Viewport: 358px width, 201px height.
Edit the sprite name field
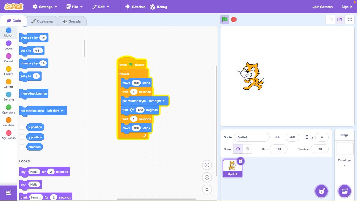251,137
